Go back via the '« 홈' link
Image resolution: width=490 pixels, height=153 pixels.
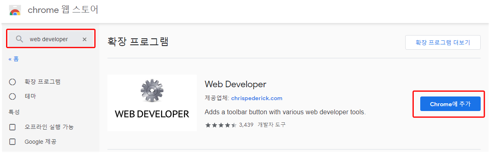pos(13,59)
